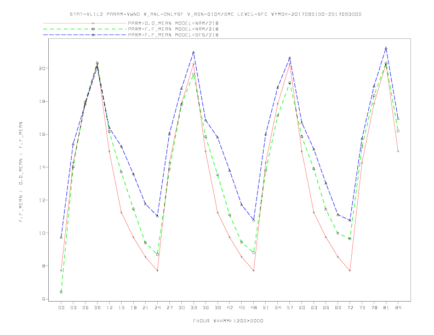Click y-axis tick value 20
Viewport: 434px width, 335px height.
pos(42,68)
